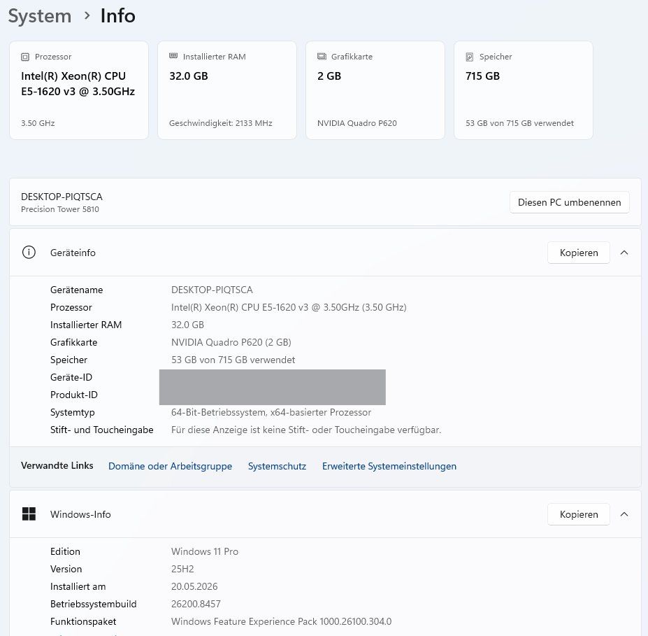Open the Speicher summary card

point(523,90)
